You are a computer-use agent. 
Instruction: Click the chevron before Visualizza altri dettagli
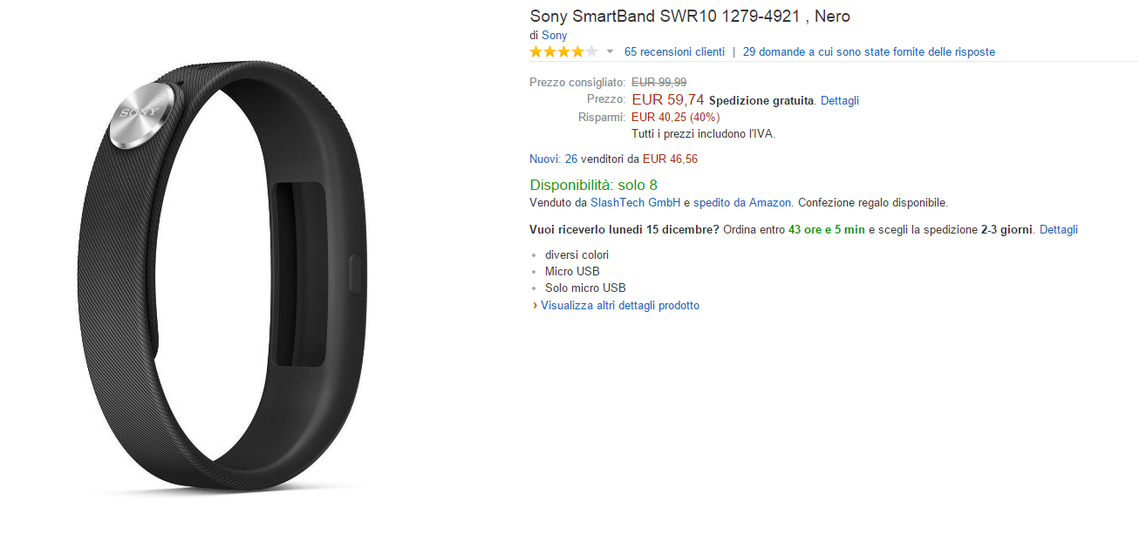click(x=535, y=305)
